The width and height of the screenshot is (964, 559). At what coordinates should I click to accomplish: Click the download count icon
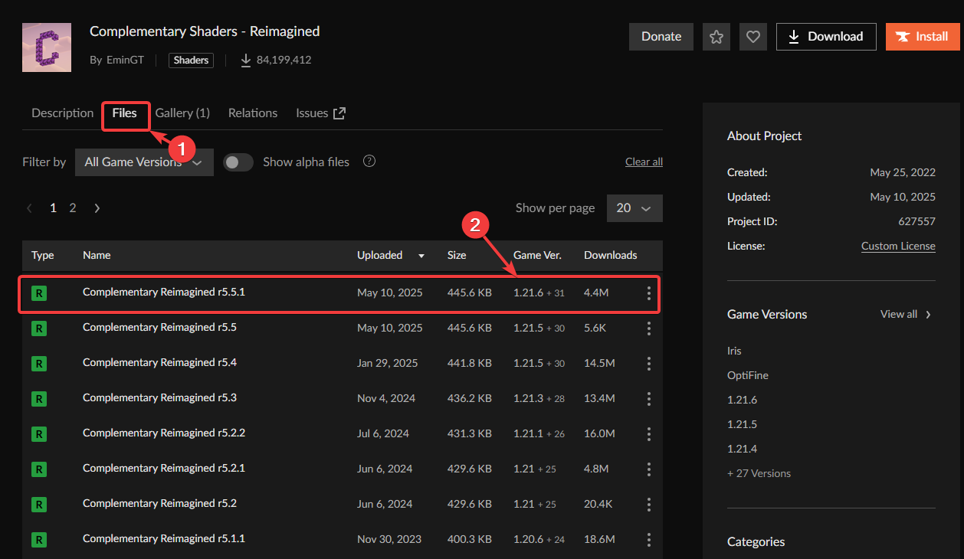[x=246, y=60]
